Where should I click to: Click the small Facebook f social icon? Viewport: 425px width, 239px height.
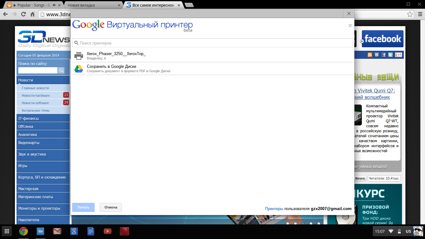[x=384, y=55]
